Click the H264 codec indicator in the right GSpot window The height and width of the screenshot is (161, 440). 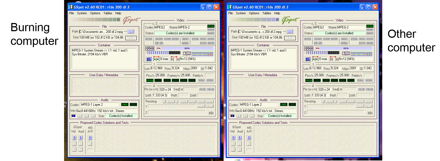[370, 33]
